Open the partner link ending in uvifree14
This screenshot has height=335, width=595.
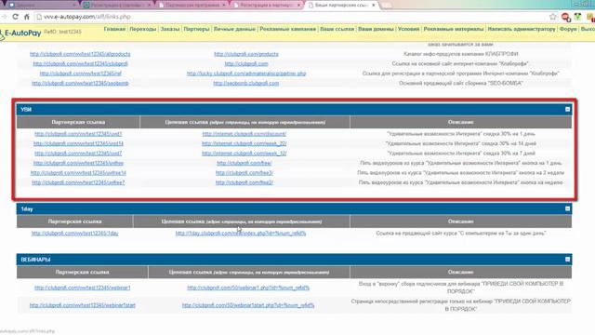(78, 173)
